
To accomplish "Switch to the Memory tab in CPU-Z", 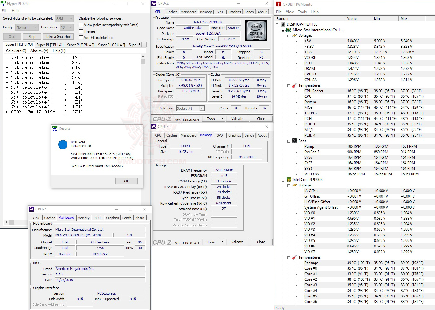I will 205,12.
